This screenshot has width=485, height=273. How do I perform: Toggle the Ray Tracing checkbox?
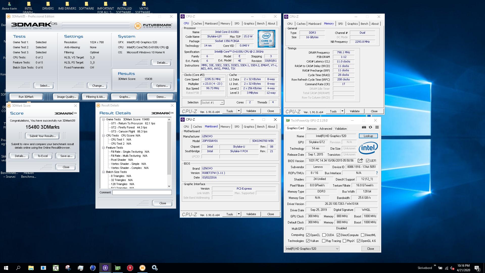324,241
